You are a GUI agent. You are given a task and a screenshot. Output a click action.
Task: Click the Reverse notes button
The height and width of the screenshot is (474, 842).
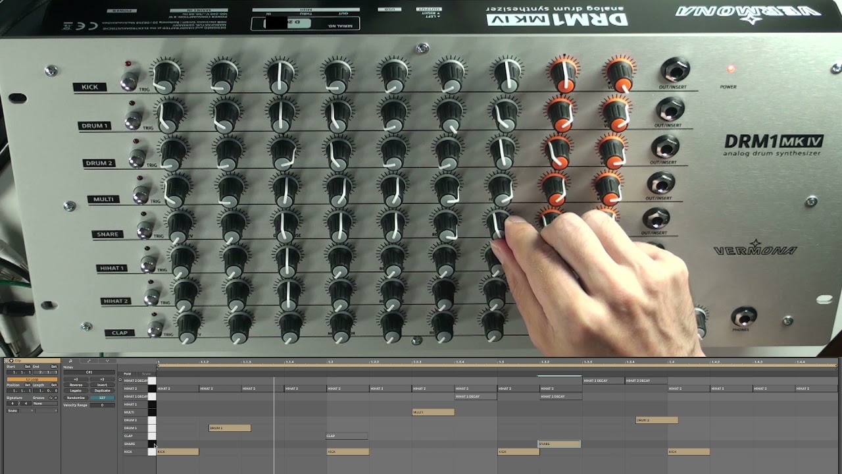point(76,385)
